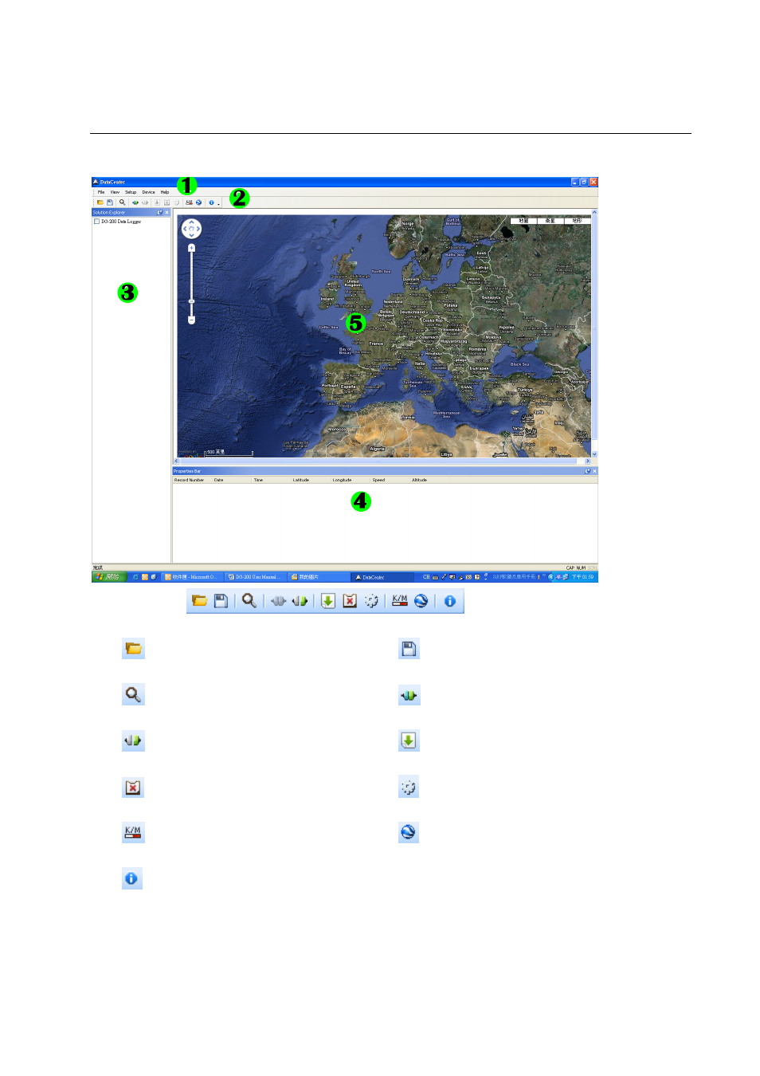This screenshot has height=1076, width=760.
Task: Click the map zoom-in plus button
Action: point(191,248)
